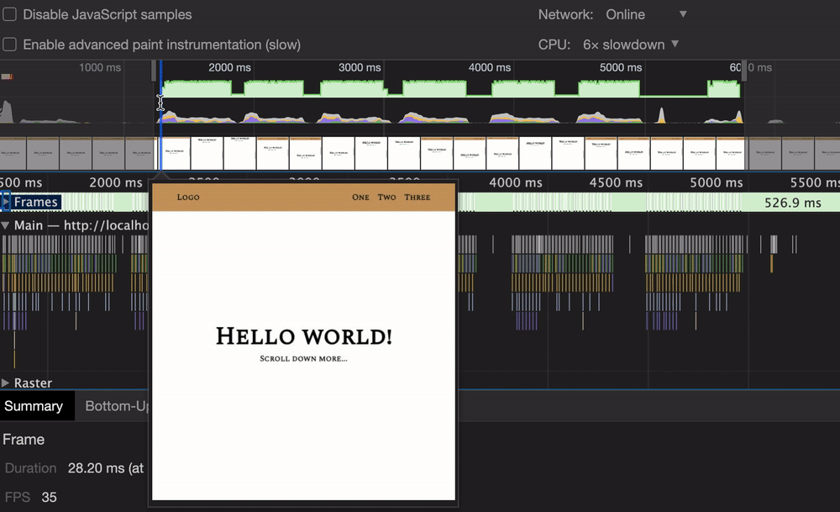Check Enable advanced paint instrumentation option
The width and height of the screenshot is (840, 512).
coord(10,45)
